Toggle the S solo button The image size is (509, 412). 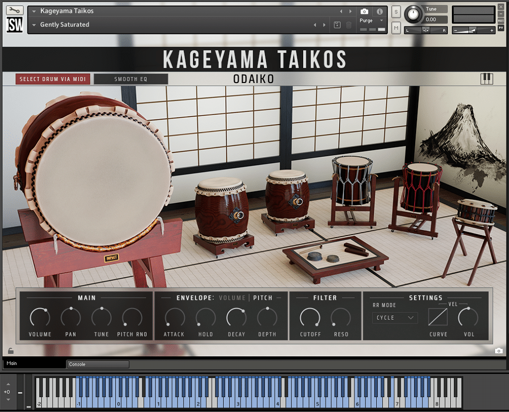pos(396,12)
